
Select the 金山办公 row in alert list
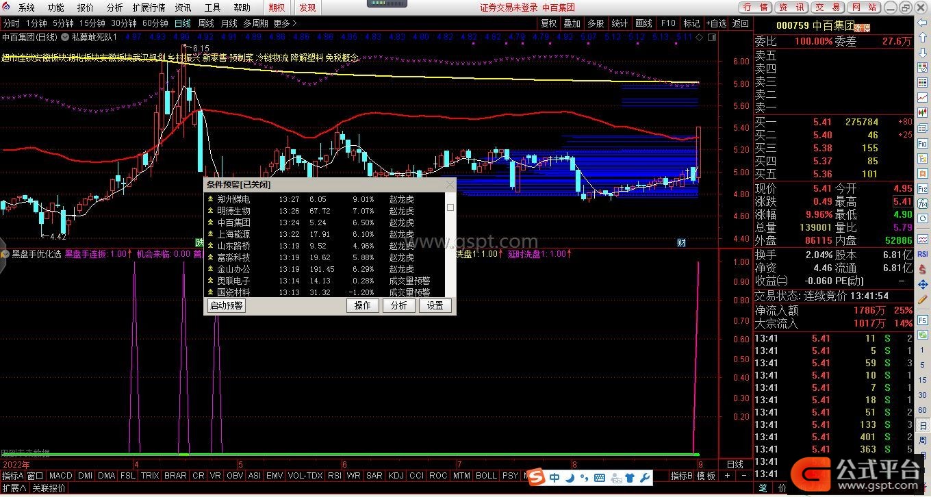[325, 269]
